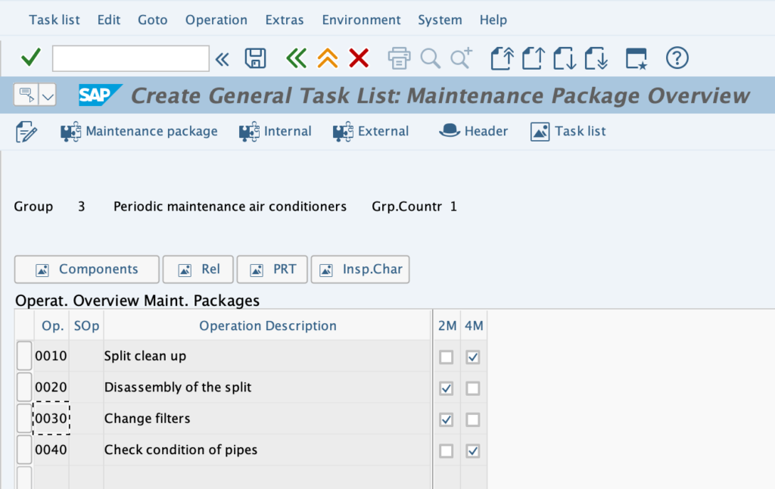Click the Components button
Image resolution: width=775 pixels, height=489 pixels.
click(87, 269)
